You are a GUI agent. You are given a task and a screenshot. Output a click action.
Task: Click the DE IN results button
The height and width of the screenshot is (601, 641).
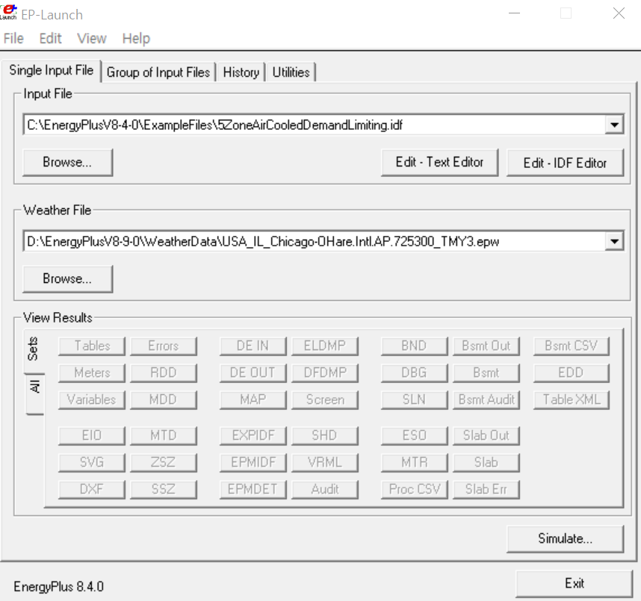pos(253,346)
